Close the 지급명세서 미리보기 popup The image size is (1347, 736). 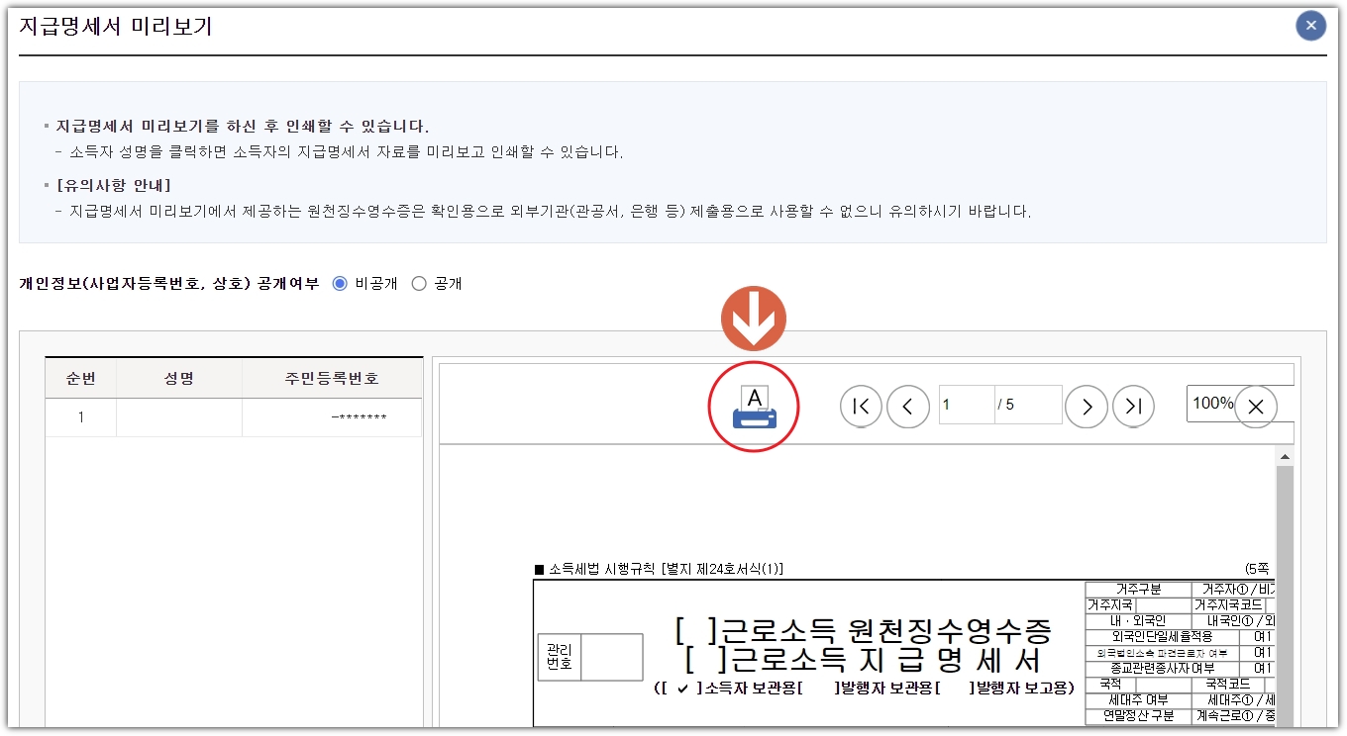pyautogui.click(x=1310, y=25)
